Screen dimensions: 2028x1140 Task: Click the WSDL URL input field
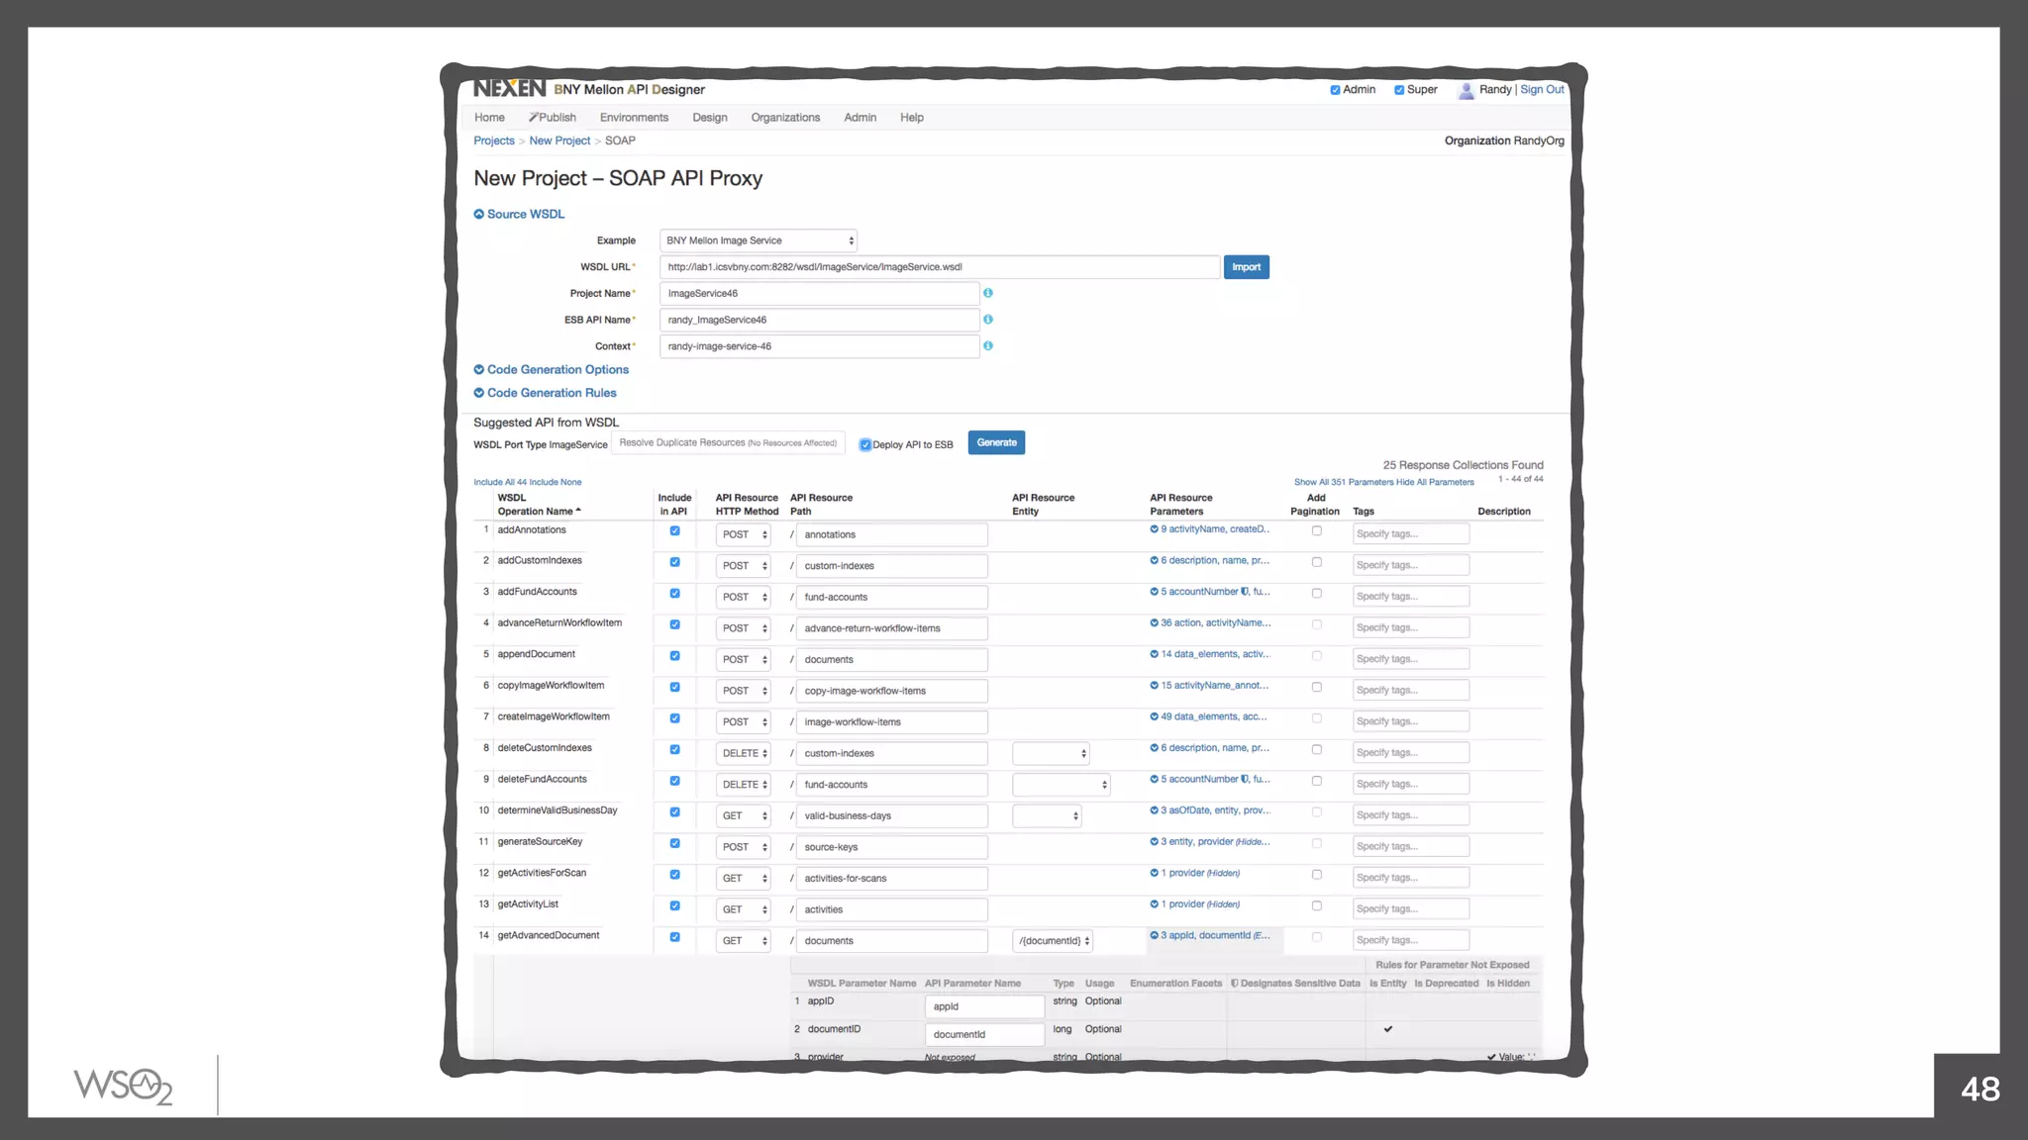point(939,267)
